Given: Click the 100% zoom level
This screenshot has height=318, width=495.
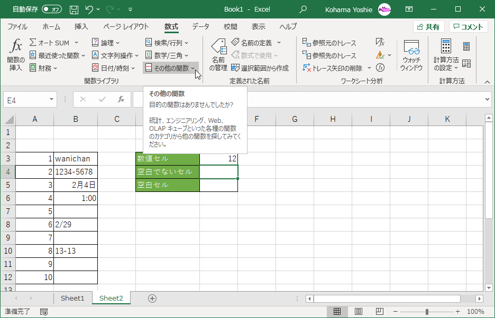Looking at the screenshot, I should [475, 311].
